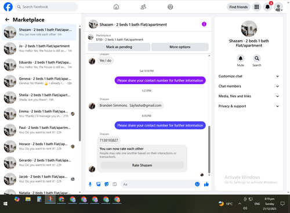Choose a sticker icon
This screenshot has width=290, height=213.
coord(107,184)
